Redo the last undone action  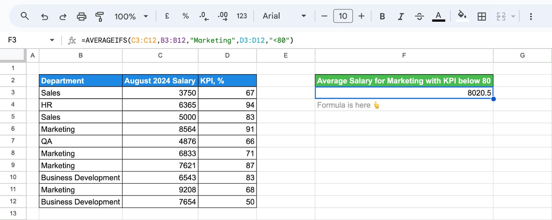tap(63, 17)
